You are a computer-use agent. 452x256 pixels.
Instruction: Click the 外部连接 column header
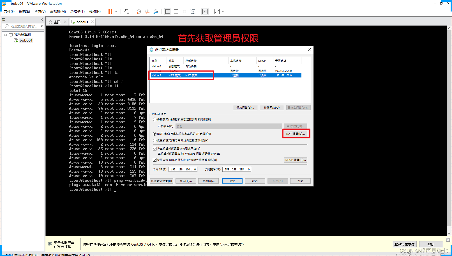coord(206,61)
